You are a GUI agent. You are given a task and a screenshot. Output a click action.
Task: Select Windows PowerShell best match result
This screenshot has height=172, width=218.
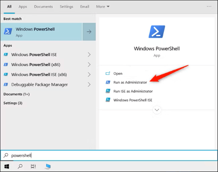pos(41,32)
